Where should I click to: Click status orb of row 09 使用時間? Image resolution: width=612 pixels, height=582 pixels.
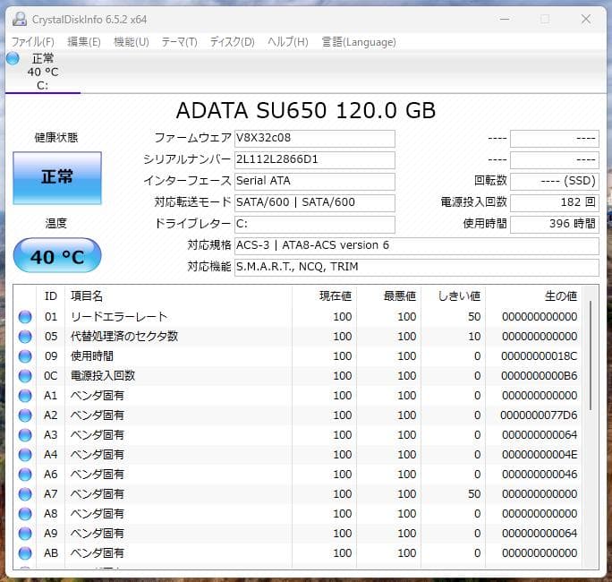click(25, 356)
